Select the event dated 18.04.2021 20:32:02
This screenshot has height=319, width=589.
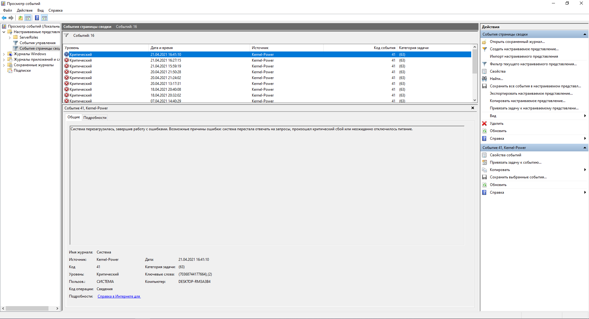(x=267, y=95)
